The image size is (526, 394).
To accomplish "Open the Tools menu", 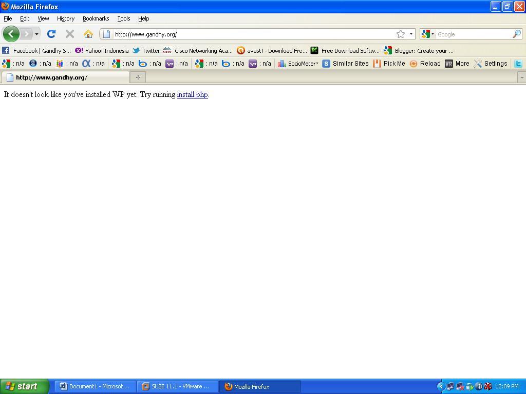I will point(123,18).
